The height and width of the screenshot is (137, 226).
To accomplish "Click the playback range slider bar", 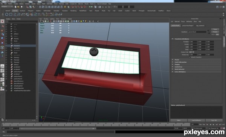I will (58, 128).
